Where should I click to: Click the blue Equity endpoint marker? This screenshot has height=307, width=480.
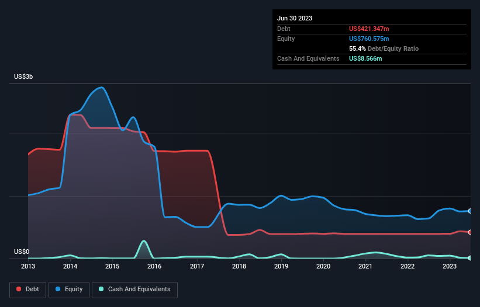tap(470, 211)
